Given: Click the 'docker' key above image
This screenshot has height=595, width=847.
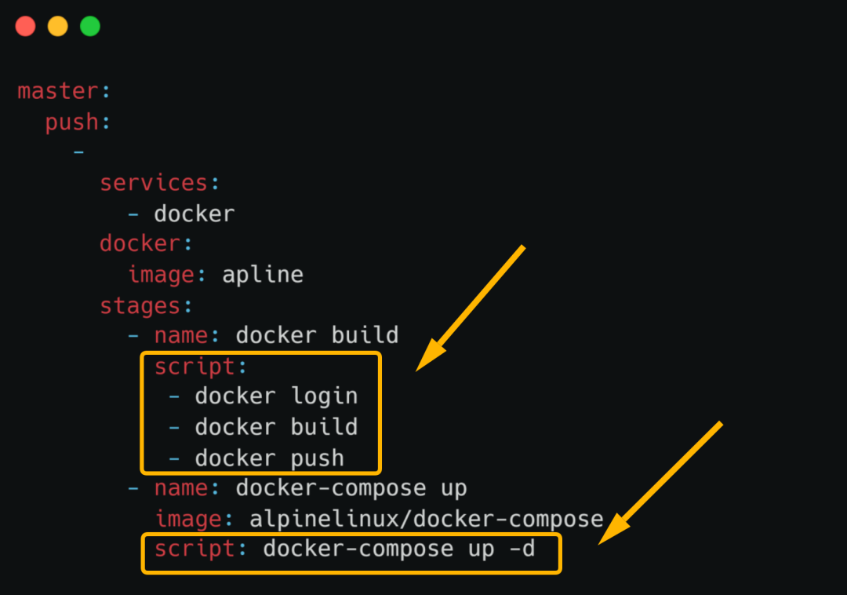Looking at the screenshot, I should (140, 243).
